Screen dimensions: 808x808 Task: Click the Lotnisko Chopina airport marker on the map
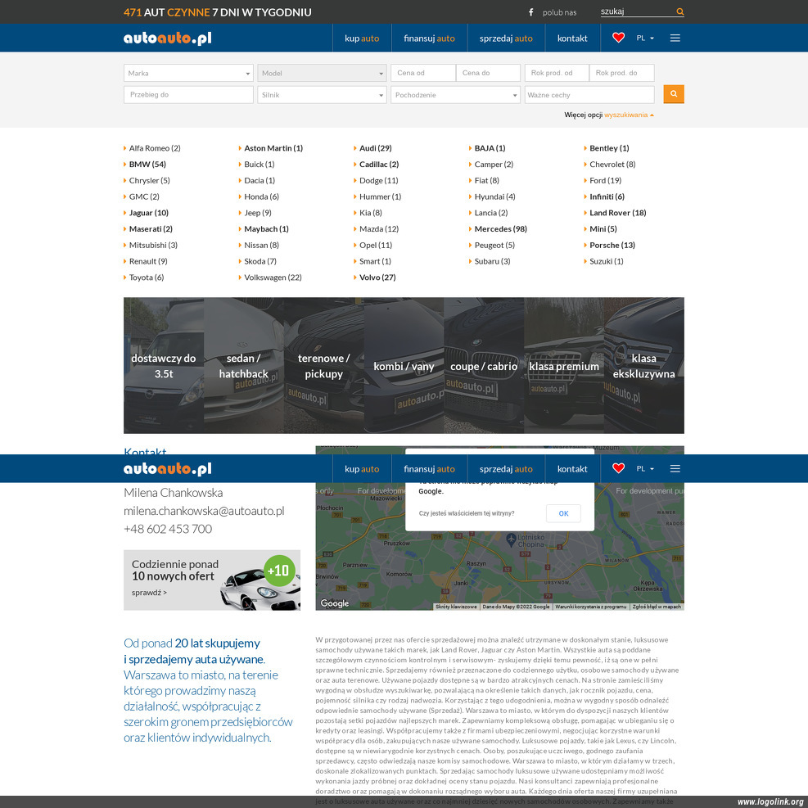tap(511, 539)
